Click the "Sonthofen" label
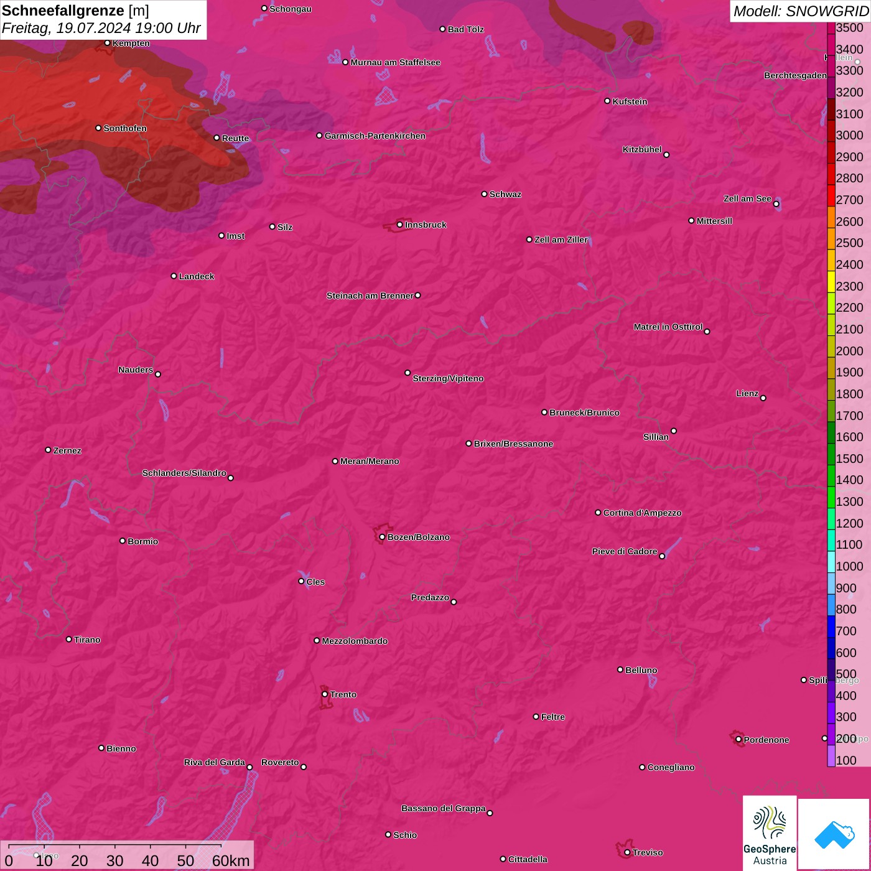871x871 pixels. [x=125, y=128]
